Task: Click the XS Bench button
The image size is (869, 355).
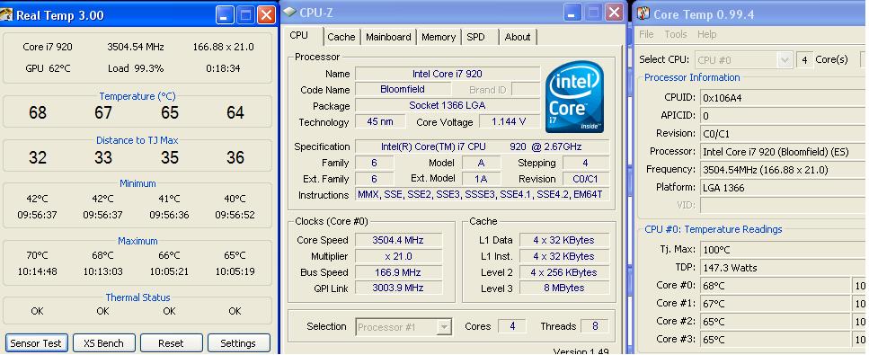Action: 103,342
